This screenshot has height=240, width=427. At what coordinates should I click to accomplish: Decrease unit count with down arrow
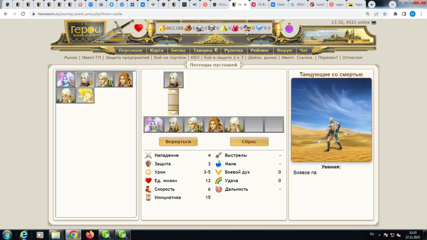tap(174, 113)
